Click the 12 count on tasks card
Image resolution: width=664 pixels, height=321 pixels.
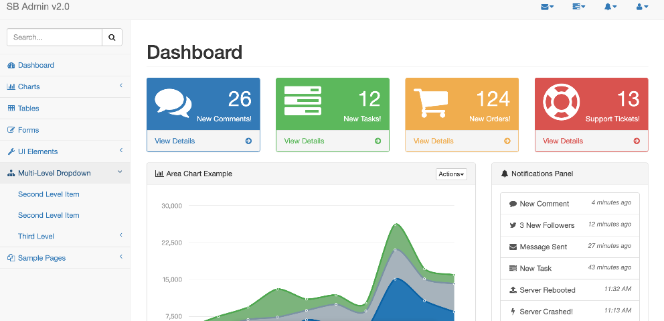pos(369,99)
